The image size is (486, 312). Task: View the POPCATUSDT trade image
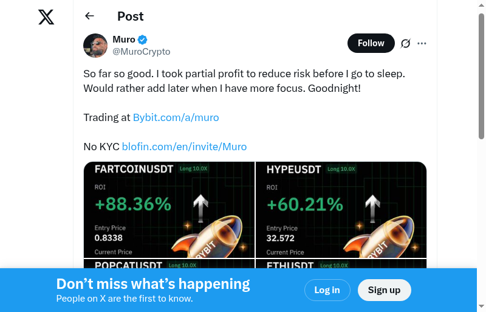click(169, 264)
